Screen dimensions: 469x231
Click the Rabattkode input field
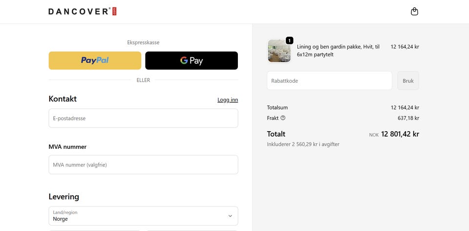(x=329, y=81)
